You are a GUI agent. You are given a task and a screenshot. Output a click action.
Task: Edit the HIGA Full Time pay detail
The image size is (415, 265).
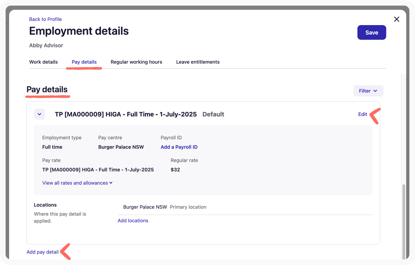pyautogui.click(x=362, y=114)
